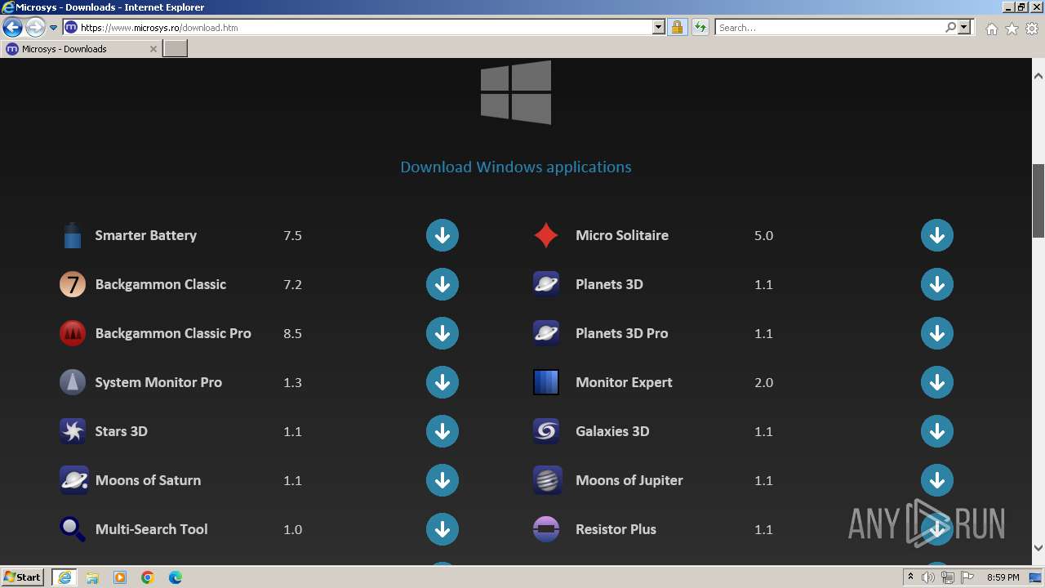Download Moons of Jupiter arrow button
Screen dimensions: 1045x588
(937, 480)
